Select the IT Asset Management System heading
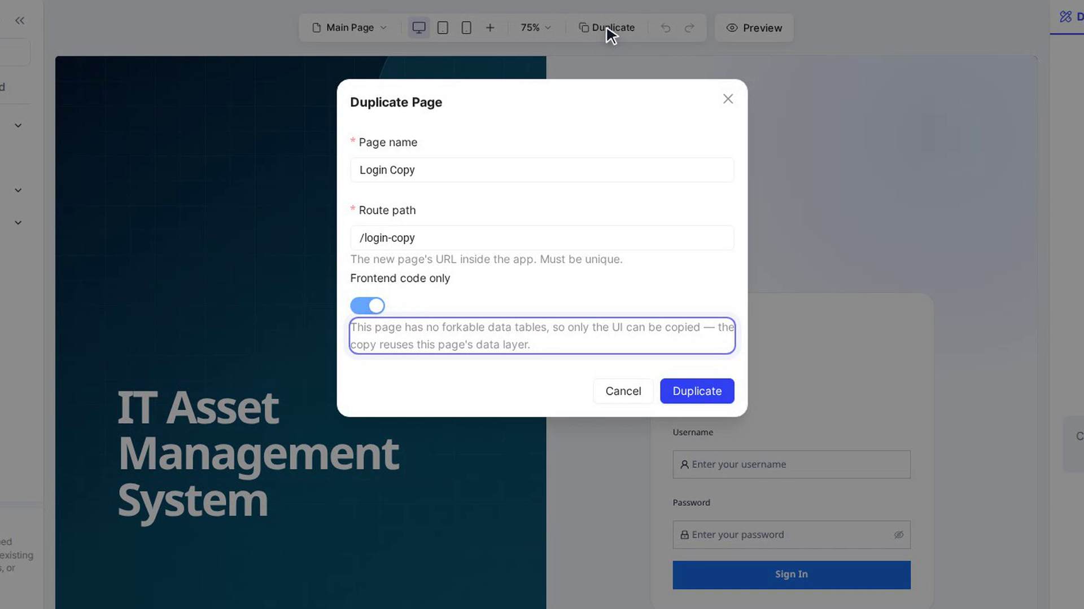The width and height of the screenshot is (1084, 609). 259,454
